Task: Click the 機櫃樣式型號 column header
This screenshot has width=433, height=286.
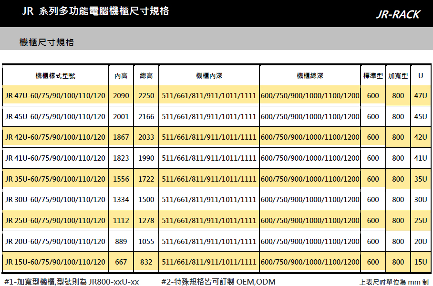Action: 55,76
